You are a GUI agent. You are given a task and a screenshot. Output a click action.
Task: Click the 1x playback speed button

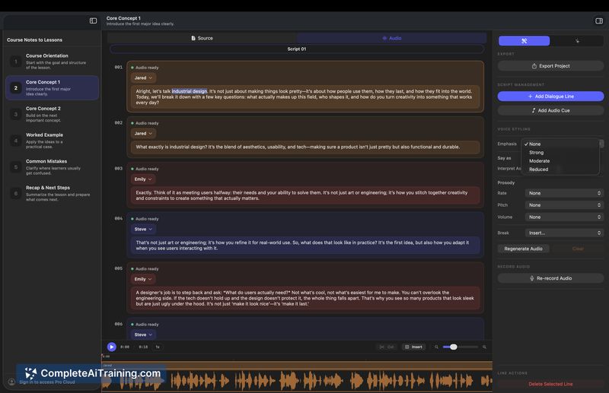point(158,347)
